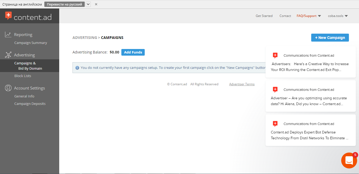Click the content.ad logo icon
The height and width of the screenshot is (174, 359).
pyautogui.click(x=8, y=16)
